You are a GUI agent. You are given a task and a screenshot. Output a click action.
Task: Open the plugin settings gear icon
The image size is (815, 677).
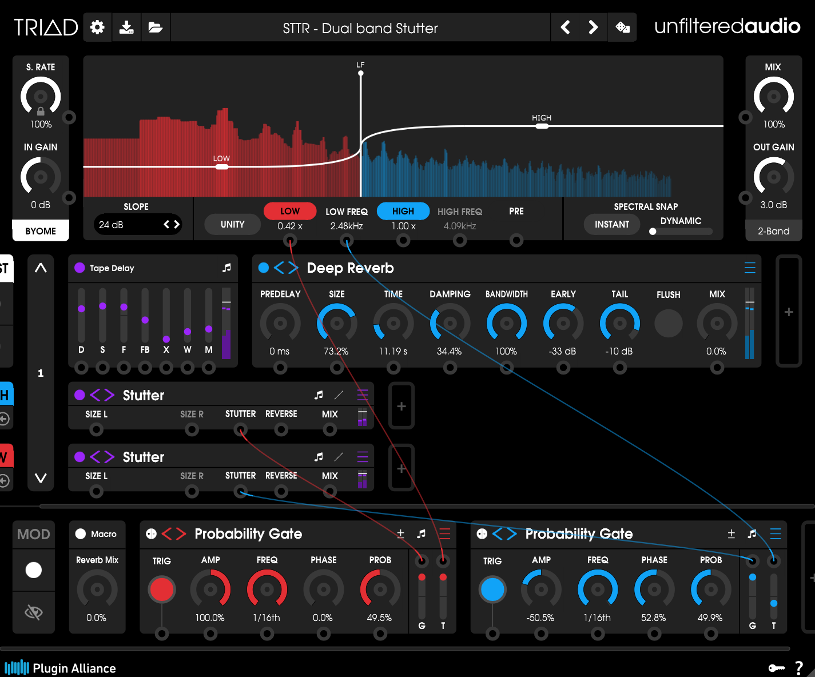pos(97,27)
